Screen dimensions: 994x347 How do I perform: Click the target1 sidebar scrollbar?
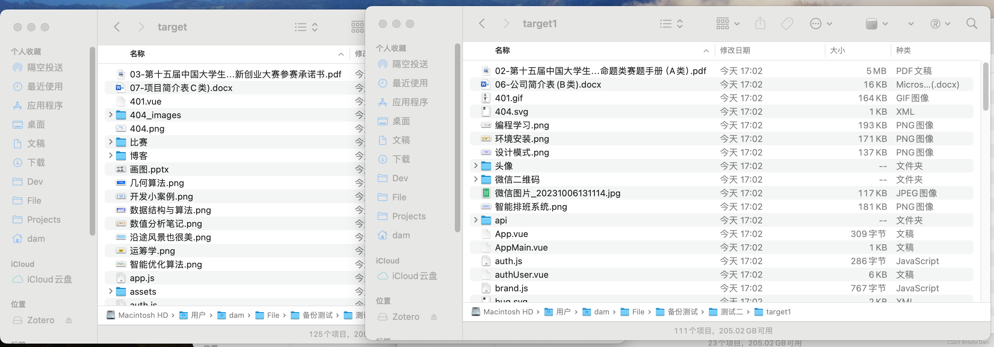pyautogui.click(x=457, y=138)
